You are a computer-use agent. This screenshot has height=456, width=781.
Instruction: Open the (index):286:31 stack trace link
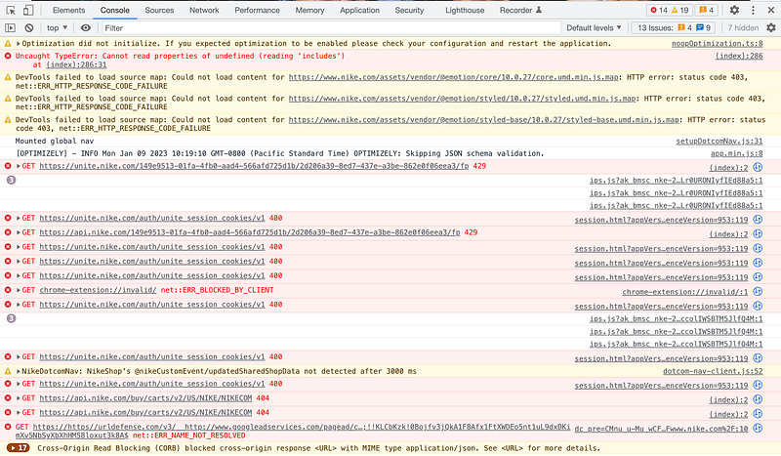76,64
